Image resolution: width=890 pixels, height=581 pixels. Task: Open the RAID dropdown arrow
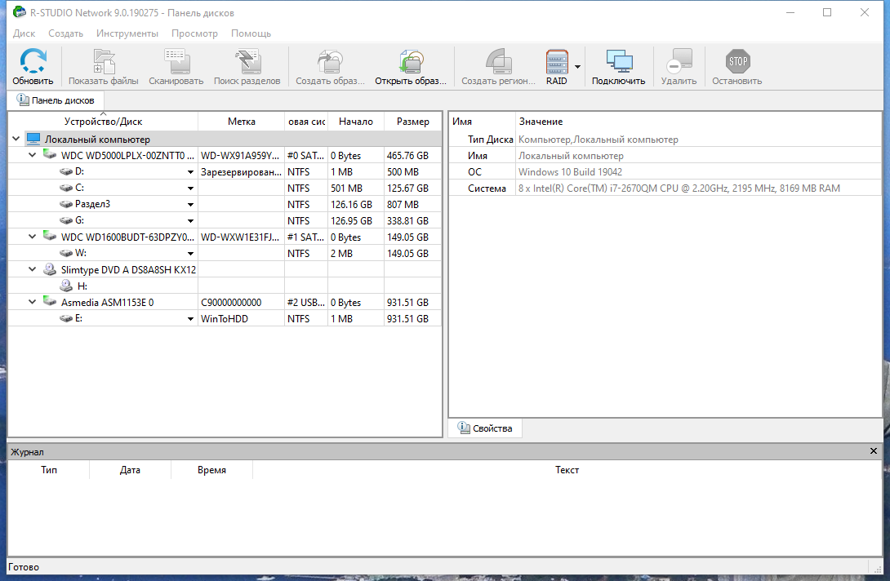tap(577, 67)
